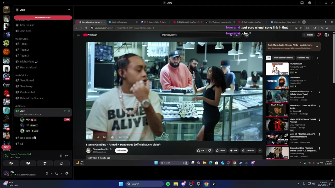Turn on camera in Discord voice panel
Screen dimensions: 335x188
click(11, 163)
